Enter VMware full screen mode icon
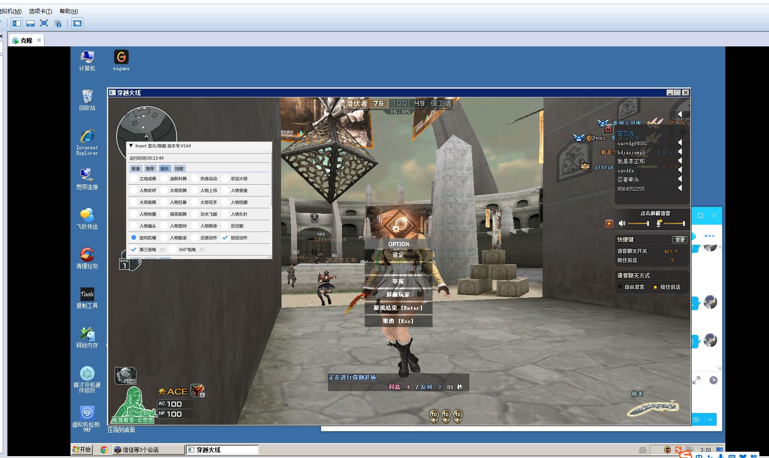The width and height of the screenshot is (769, 458). point(44,23)
